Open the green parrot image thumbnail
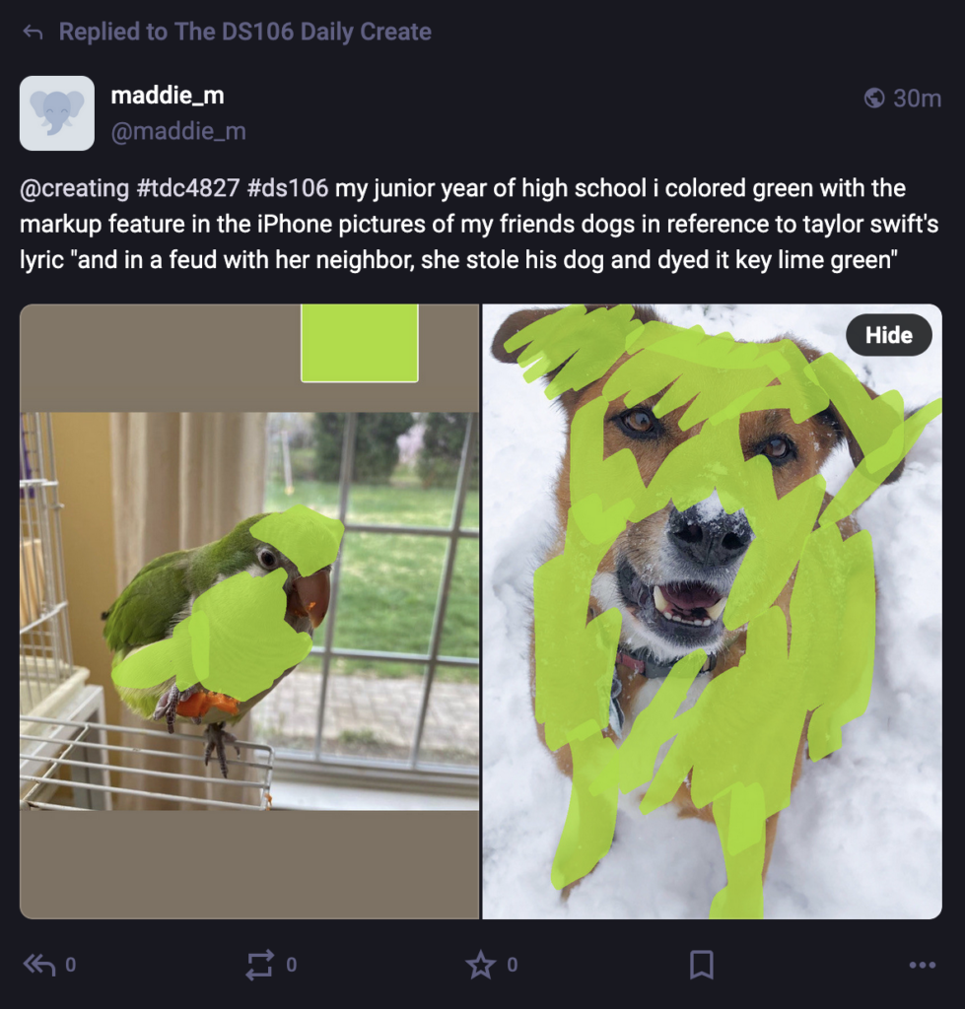 [x=249, y=611]
